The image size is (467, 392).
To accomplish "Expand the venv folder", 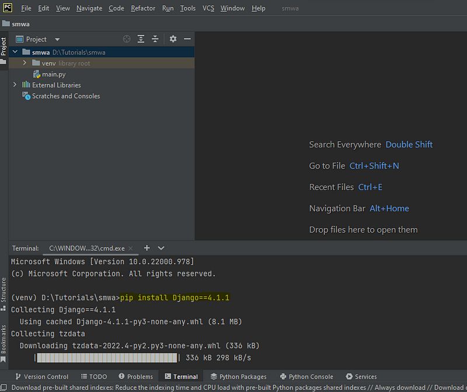I will 25,63.
